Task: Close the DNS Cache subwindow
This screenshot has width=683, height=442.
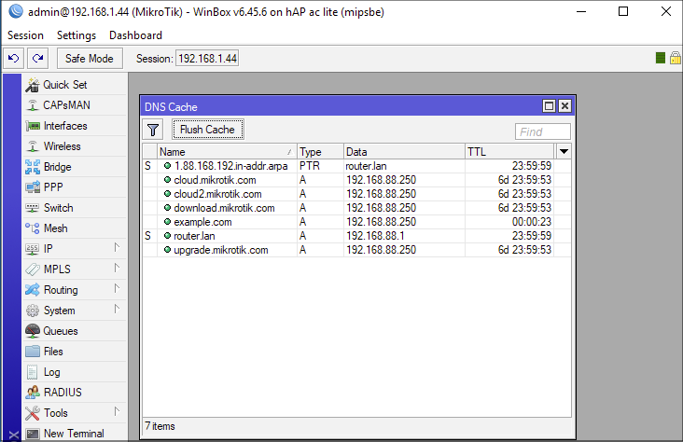Action: pyautogui.click(x=565, y=105)
